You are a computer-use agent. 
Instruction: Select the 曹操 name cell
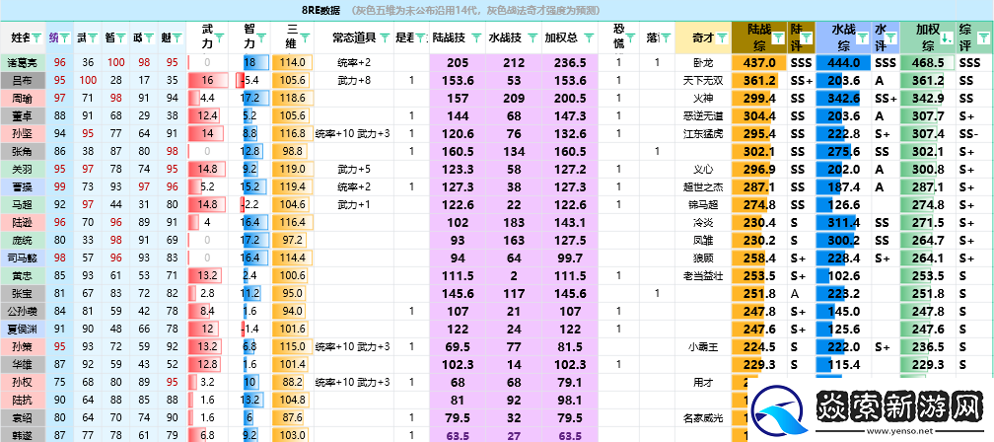point(23,187)
